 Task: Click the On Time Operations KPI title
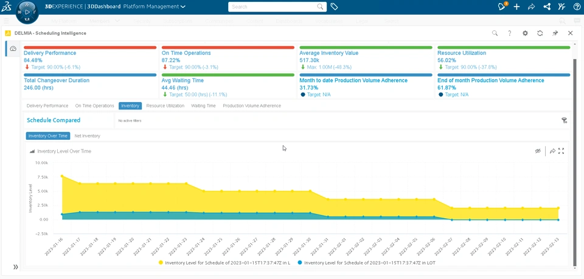click(186, 53)
